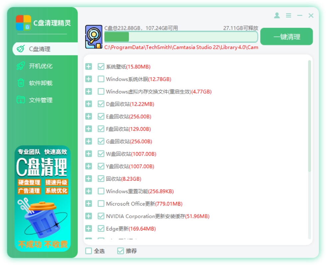The height and width of the screenshot is (265, 326).
Task: Click the C drive usage progress bar
Action: pos(181,37)
